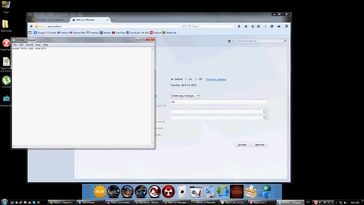Open the Firefox hamburger menu
Image resolution: width=364 pixels, height=205 pixels.
[x=287, y=26]
